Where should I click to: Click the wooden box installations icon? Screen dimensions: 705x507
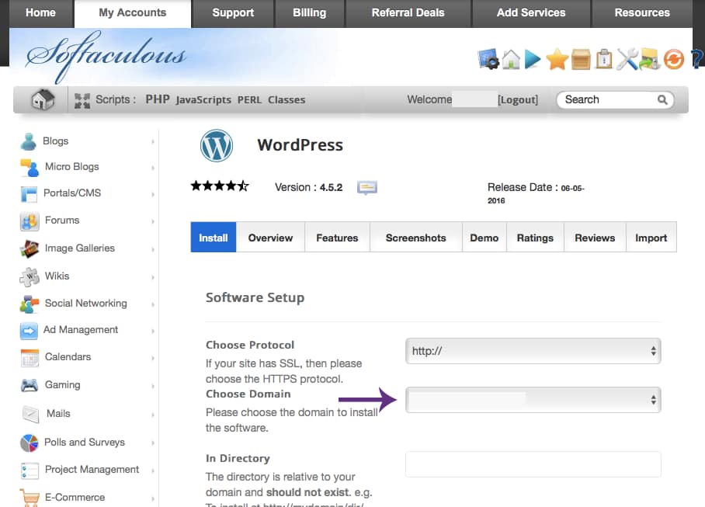581,59
